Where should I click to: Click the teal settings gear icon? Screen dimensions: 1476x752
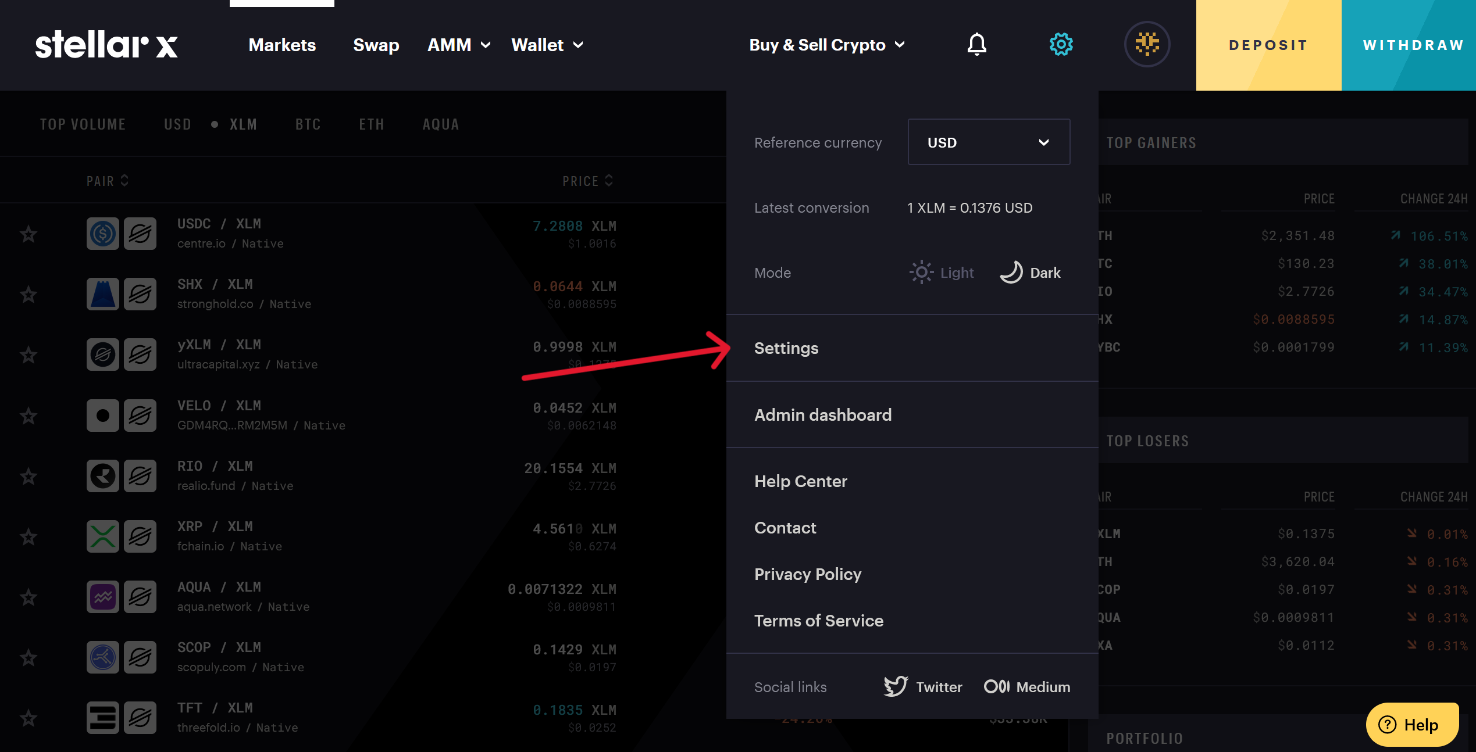point(1061,45)
